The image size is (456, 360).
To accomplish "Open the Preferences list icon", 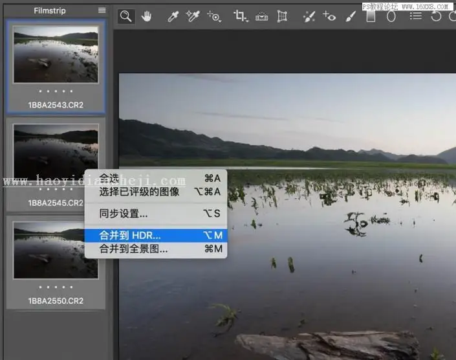I will click(416, 16).
